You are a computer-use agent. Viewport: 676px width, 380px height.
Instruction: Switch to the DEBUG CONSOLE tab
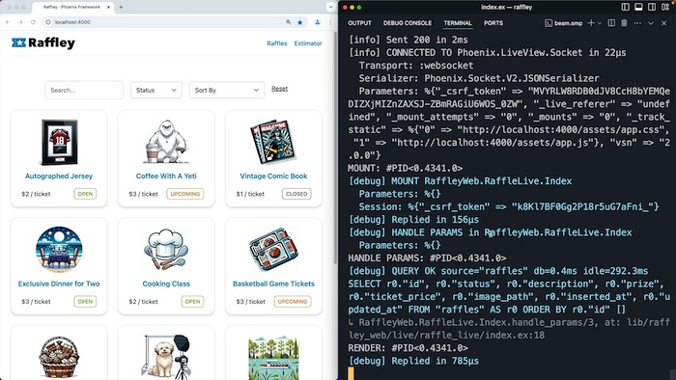pyautogui.click(x=407, y=23)
